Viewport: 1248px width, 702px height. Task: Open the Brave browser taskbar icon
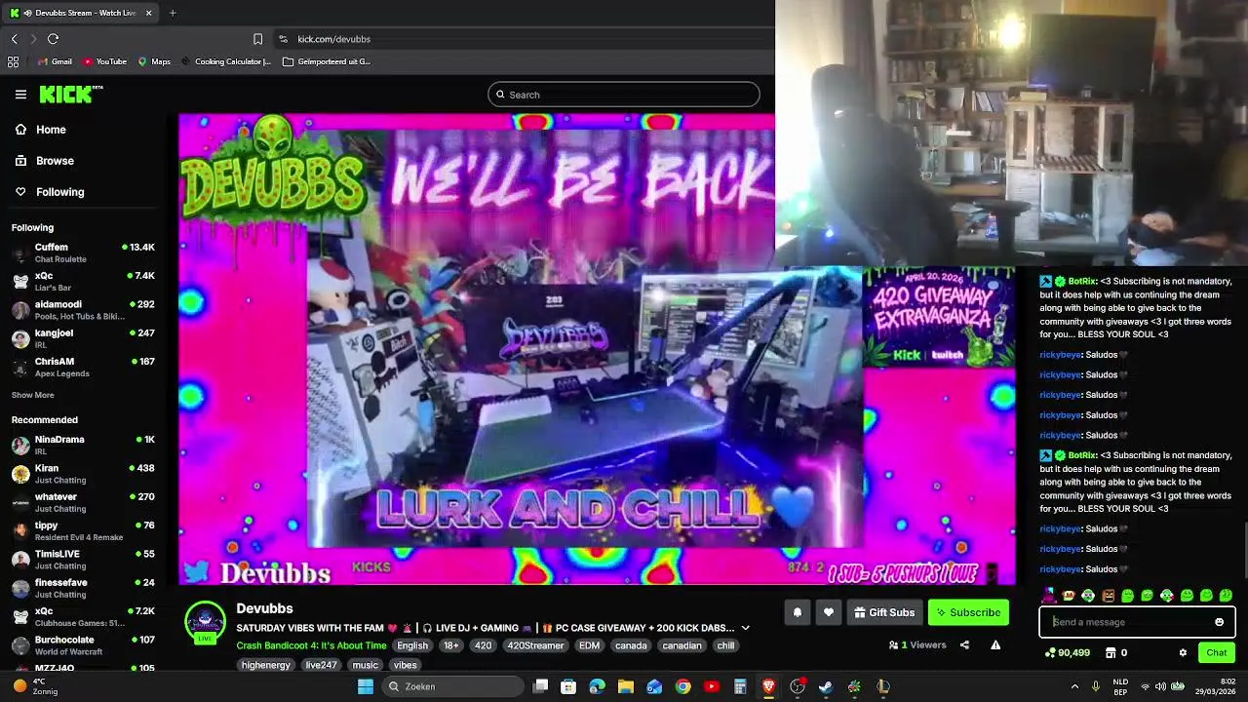click(x=768, y=686)
